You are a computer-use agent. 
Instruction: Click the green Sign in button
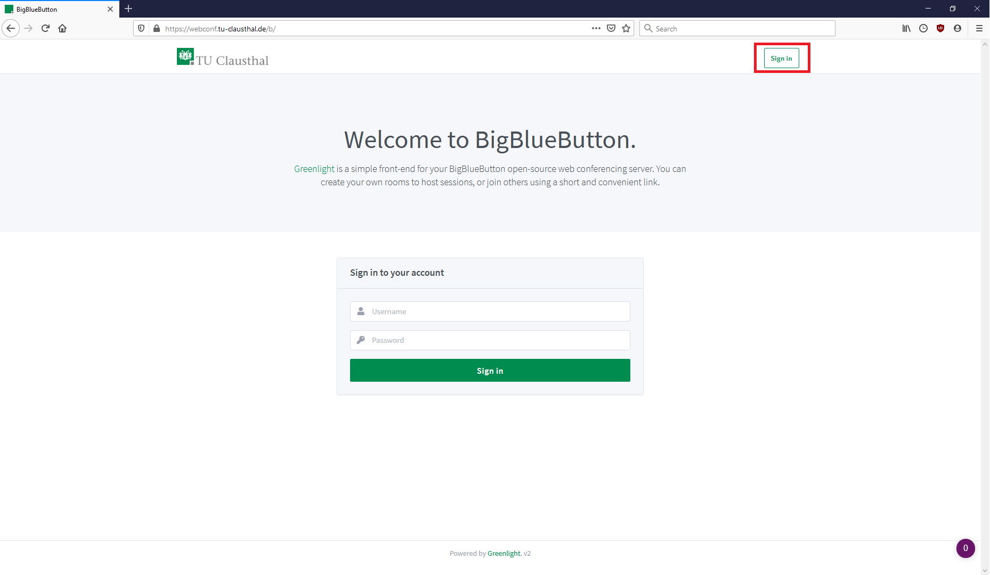coord(490,371)
